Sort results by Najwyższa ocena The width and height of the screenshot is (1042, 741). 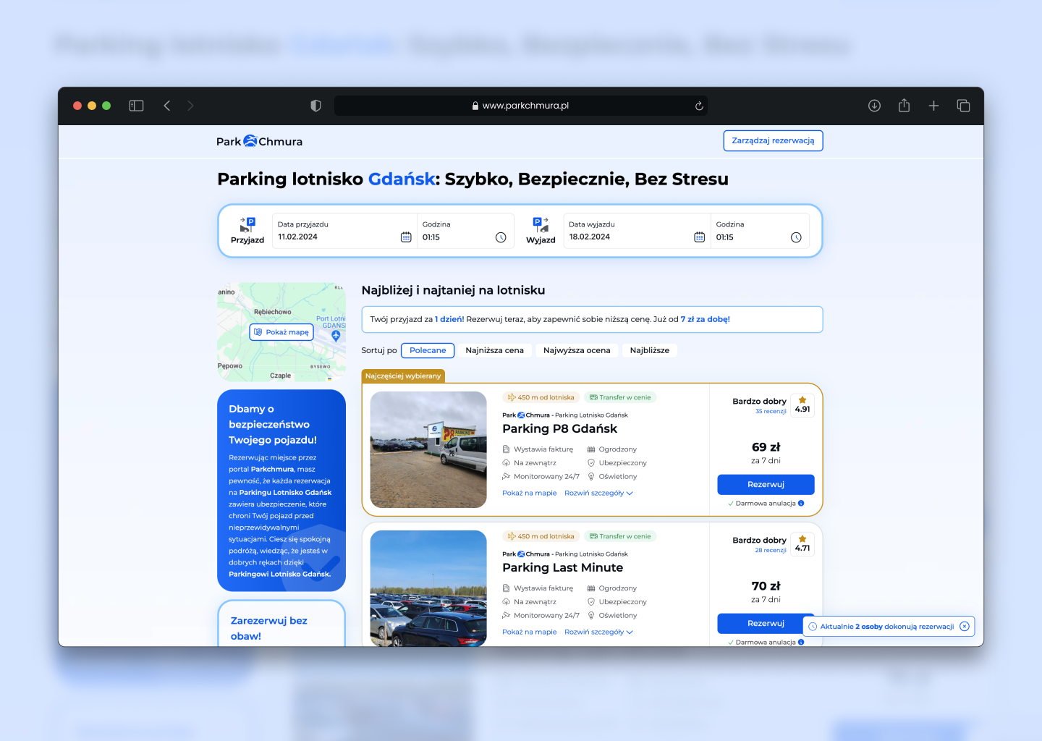(x=577, y=350)
